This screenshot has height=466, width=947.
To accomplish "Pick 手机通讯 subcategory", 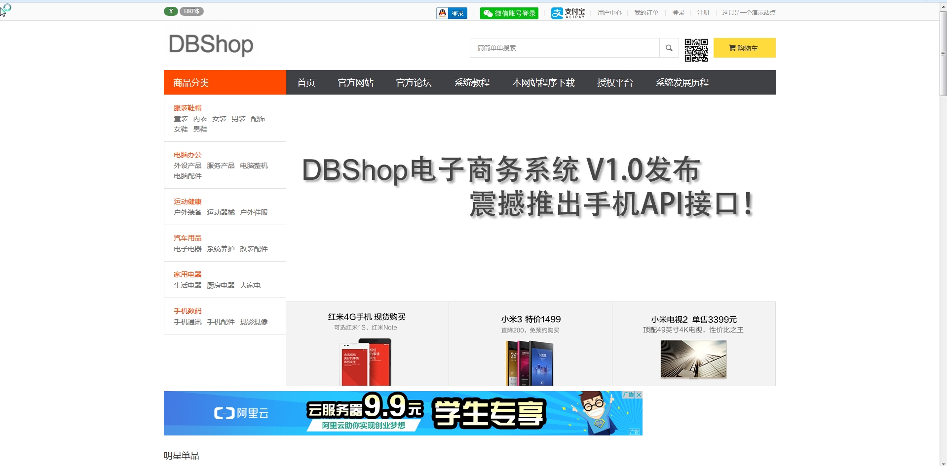I will pyautogui.click(x=188, y=322).
